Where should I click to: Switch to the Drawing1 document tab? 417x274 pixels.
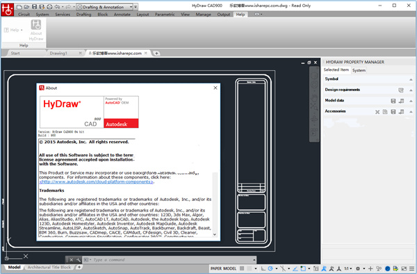tap(58, 54)
